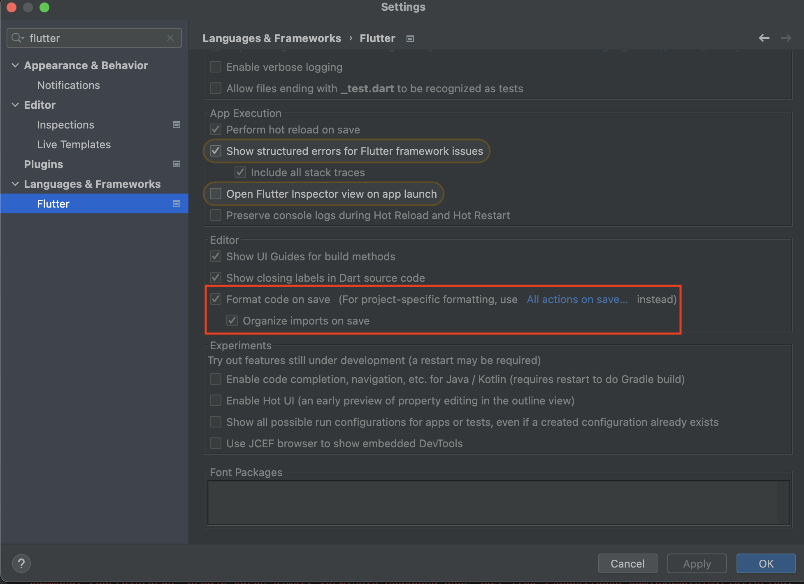Screen dimensions: 804x584
Task: Collapse Languages & Frameworks tree node
Action: pos(15,184)
